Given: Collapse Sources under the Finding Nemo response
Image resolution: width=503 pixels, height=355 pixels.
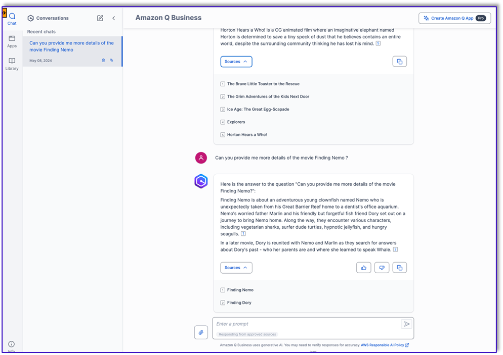Looking at the screenshot, I should pyautogui.click(x=236, y=268).
